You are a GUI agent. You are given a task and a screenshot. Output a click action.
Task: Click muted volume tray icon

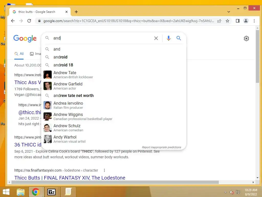232,192
